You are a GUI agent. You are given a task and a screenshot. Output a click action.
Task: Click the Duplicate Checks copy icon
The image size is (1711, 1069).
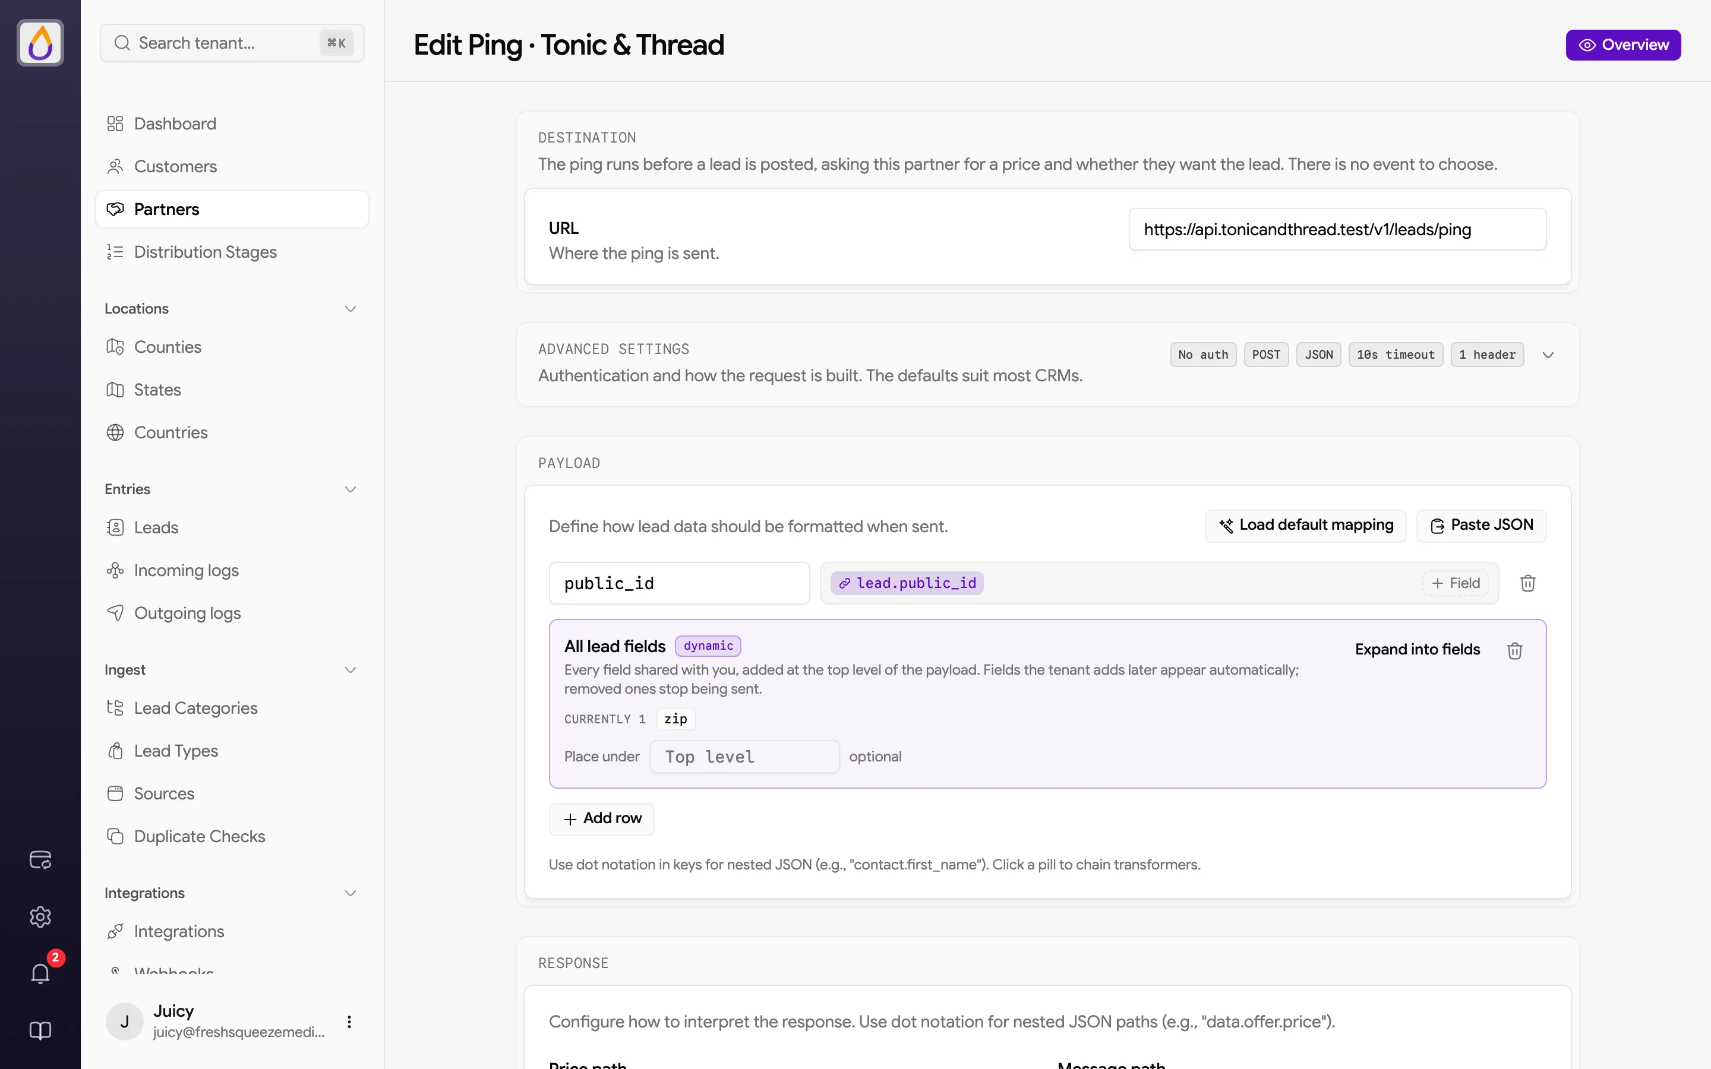[x=115, y=836]
